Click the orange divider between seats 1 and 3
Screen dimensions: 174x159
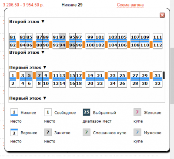click(18, 75)
